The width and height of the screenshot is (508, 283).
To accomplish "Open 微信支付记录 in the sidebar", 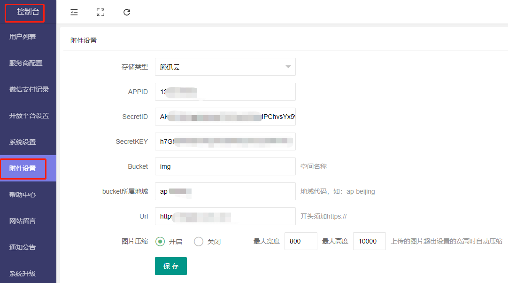I will [29, 89].
